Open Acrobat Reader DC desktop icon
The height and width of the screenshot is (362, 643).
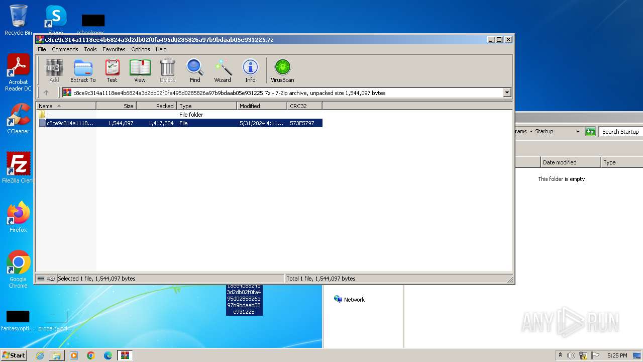(18, 73)
